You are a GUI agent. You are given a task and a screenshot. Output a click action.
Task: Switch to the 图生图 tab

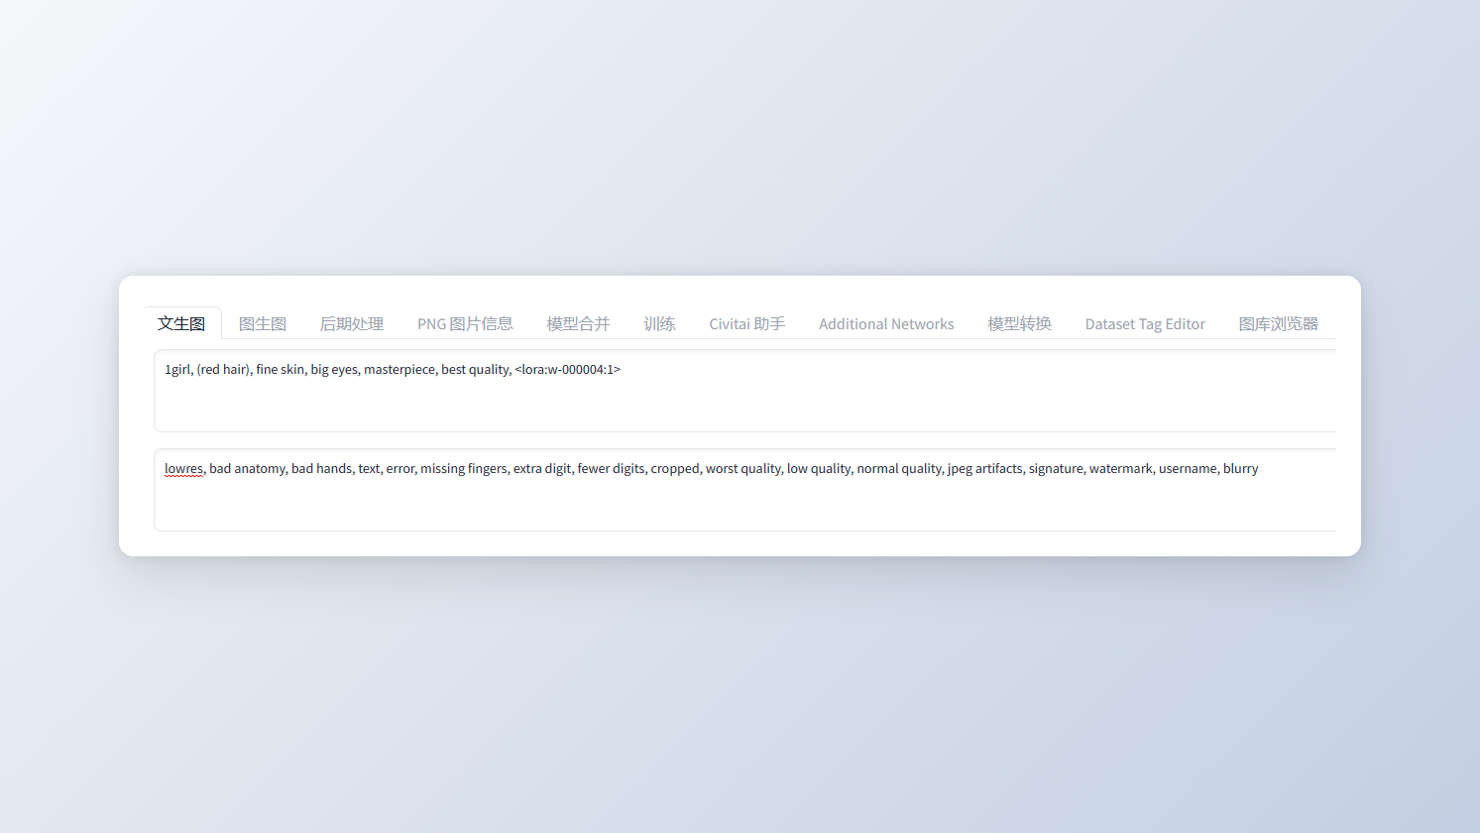(x=263, y=323)
